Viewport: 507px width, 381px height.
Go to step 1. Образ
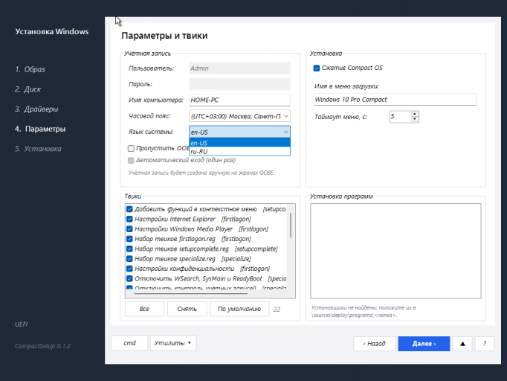[30, 69]
